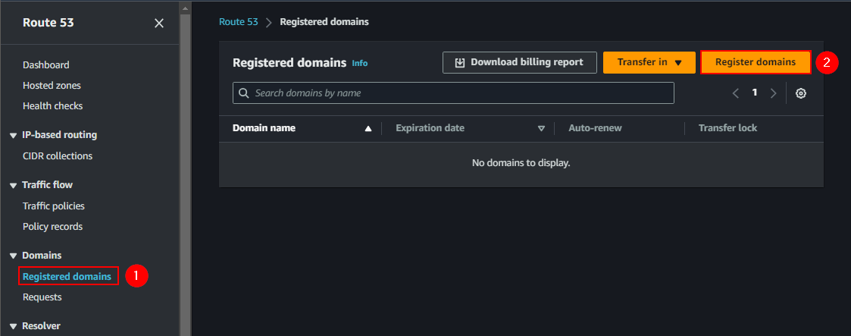Image resolution: width=851 pixels, height=336 pixels.
Task: Collapse the Resolver section
Action: [x=13, y=327]
